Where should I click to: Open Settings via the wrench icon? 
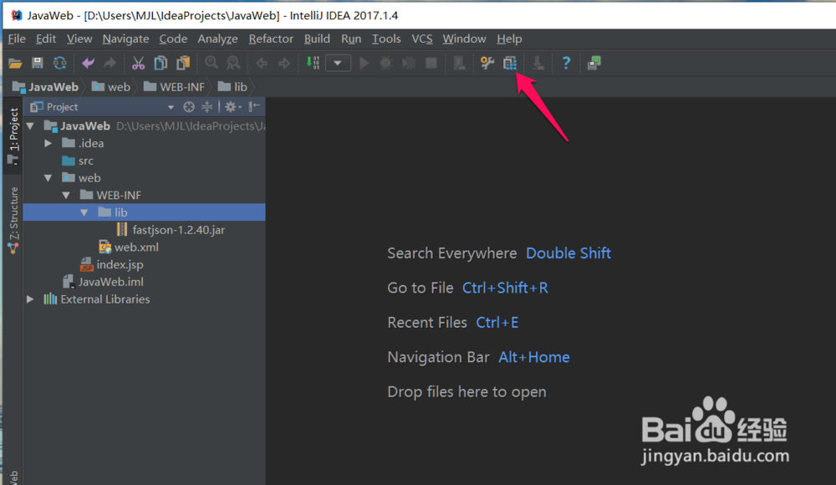487,63
